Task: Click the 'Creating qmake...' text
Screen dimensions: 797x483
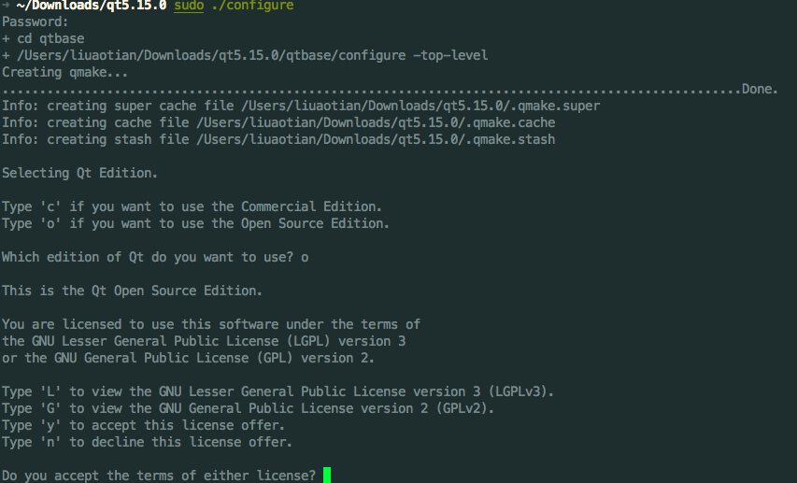Action: pos(65,72)
